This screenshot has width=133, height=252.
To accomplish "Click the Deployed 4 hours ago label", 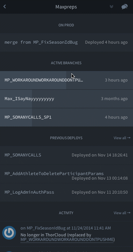I will (106, 42).
